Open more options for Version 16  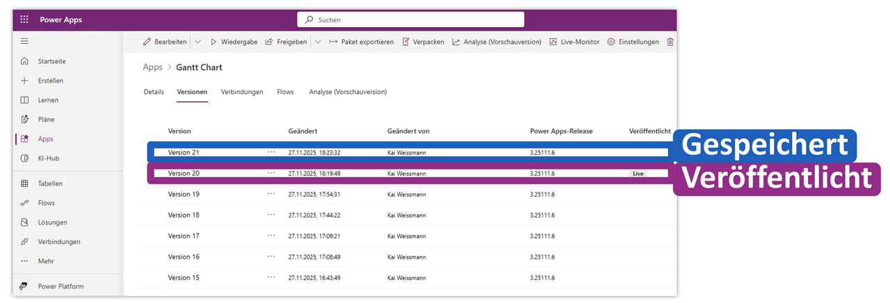[x=271, y=256]
